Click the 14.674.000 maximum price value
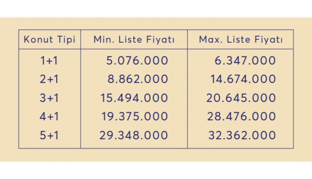312x179 pixels. coord(243,80)
